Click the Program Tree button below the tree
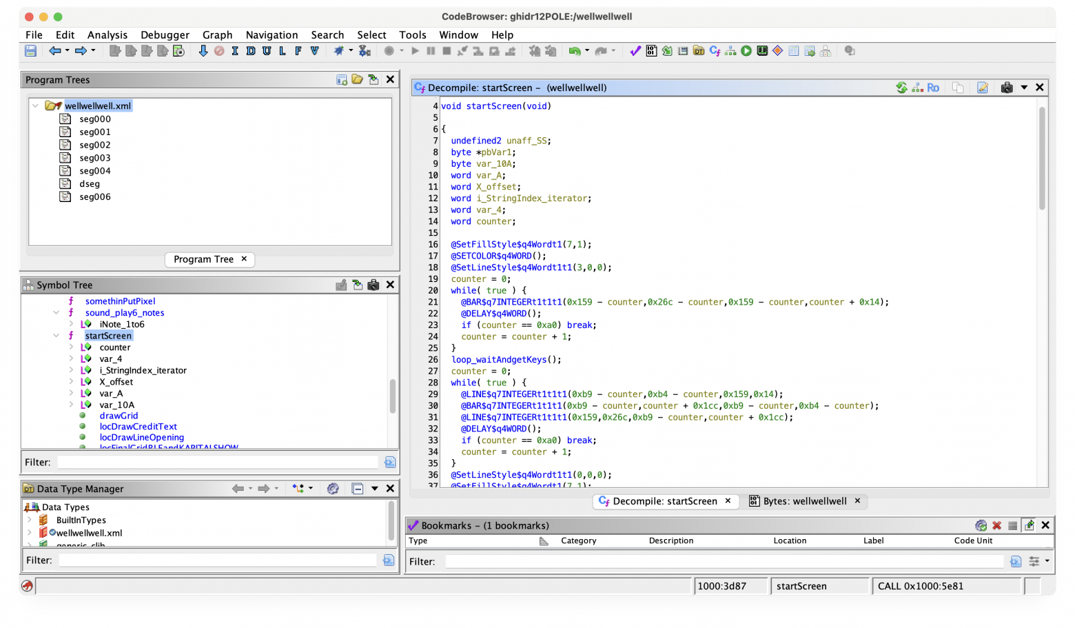The height and width of the screenshot is (628, 1075). tap(204, 259)
